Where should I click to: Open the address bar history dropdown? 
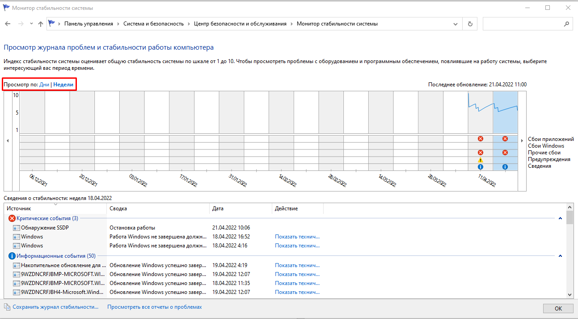[x=456, y=24]
